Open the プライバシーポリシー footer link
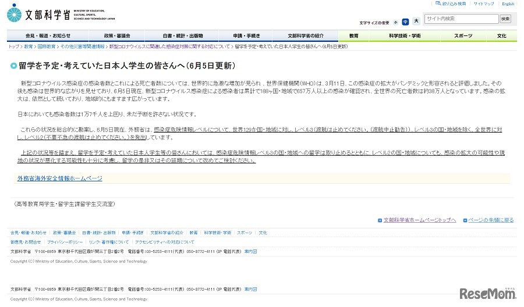524x307 pixels. (65, 242)
